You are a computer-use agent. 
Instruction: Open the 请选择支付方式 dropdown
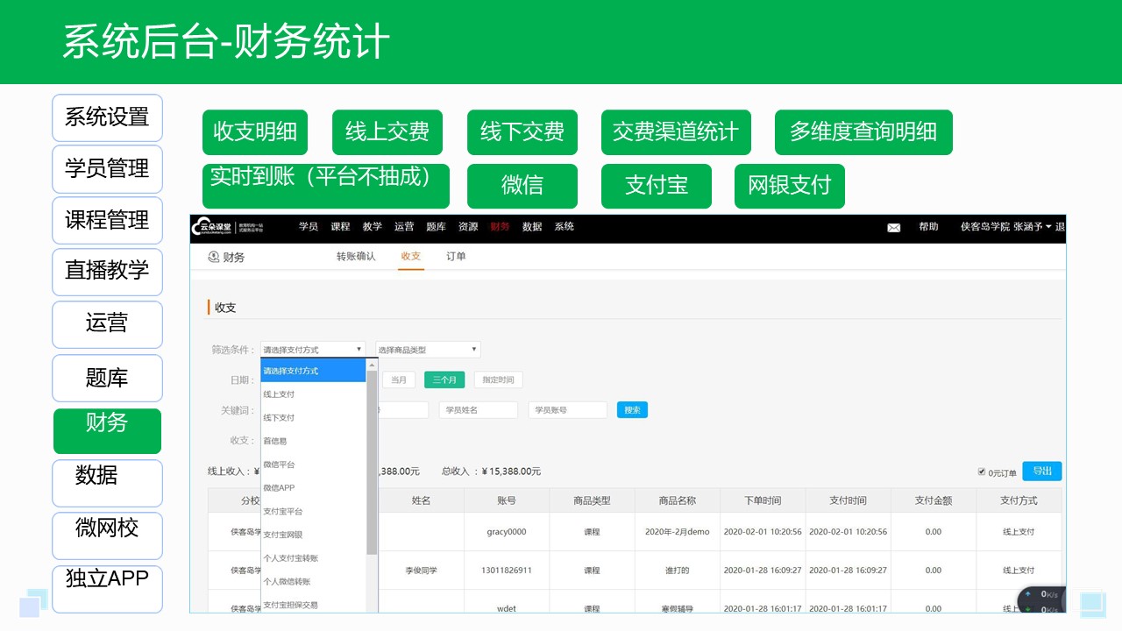pos(312,349)
